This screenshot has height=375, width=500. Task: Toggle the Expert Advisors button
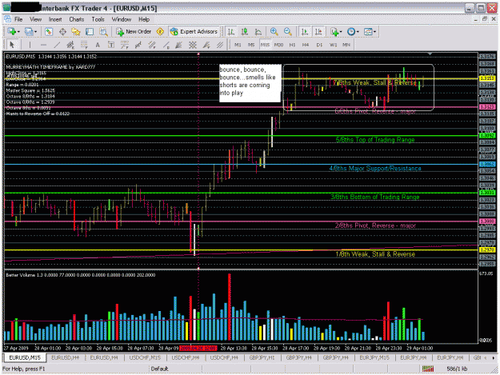tap(194, 31)
